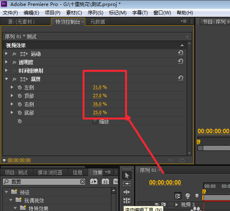
Task: Collapse 视频效果 section with up arrow
Action: pyautogui.click(x=182, y=45)
